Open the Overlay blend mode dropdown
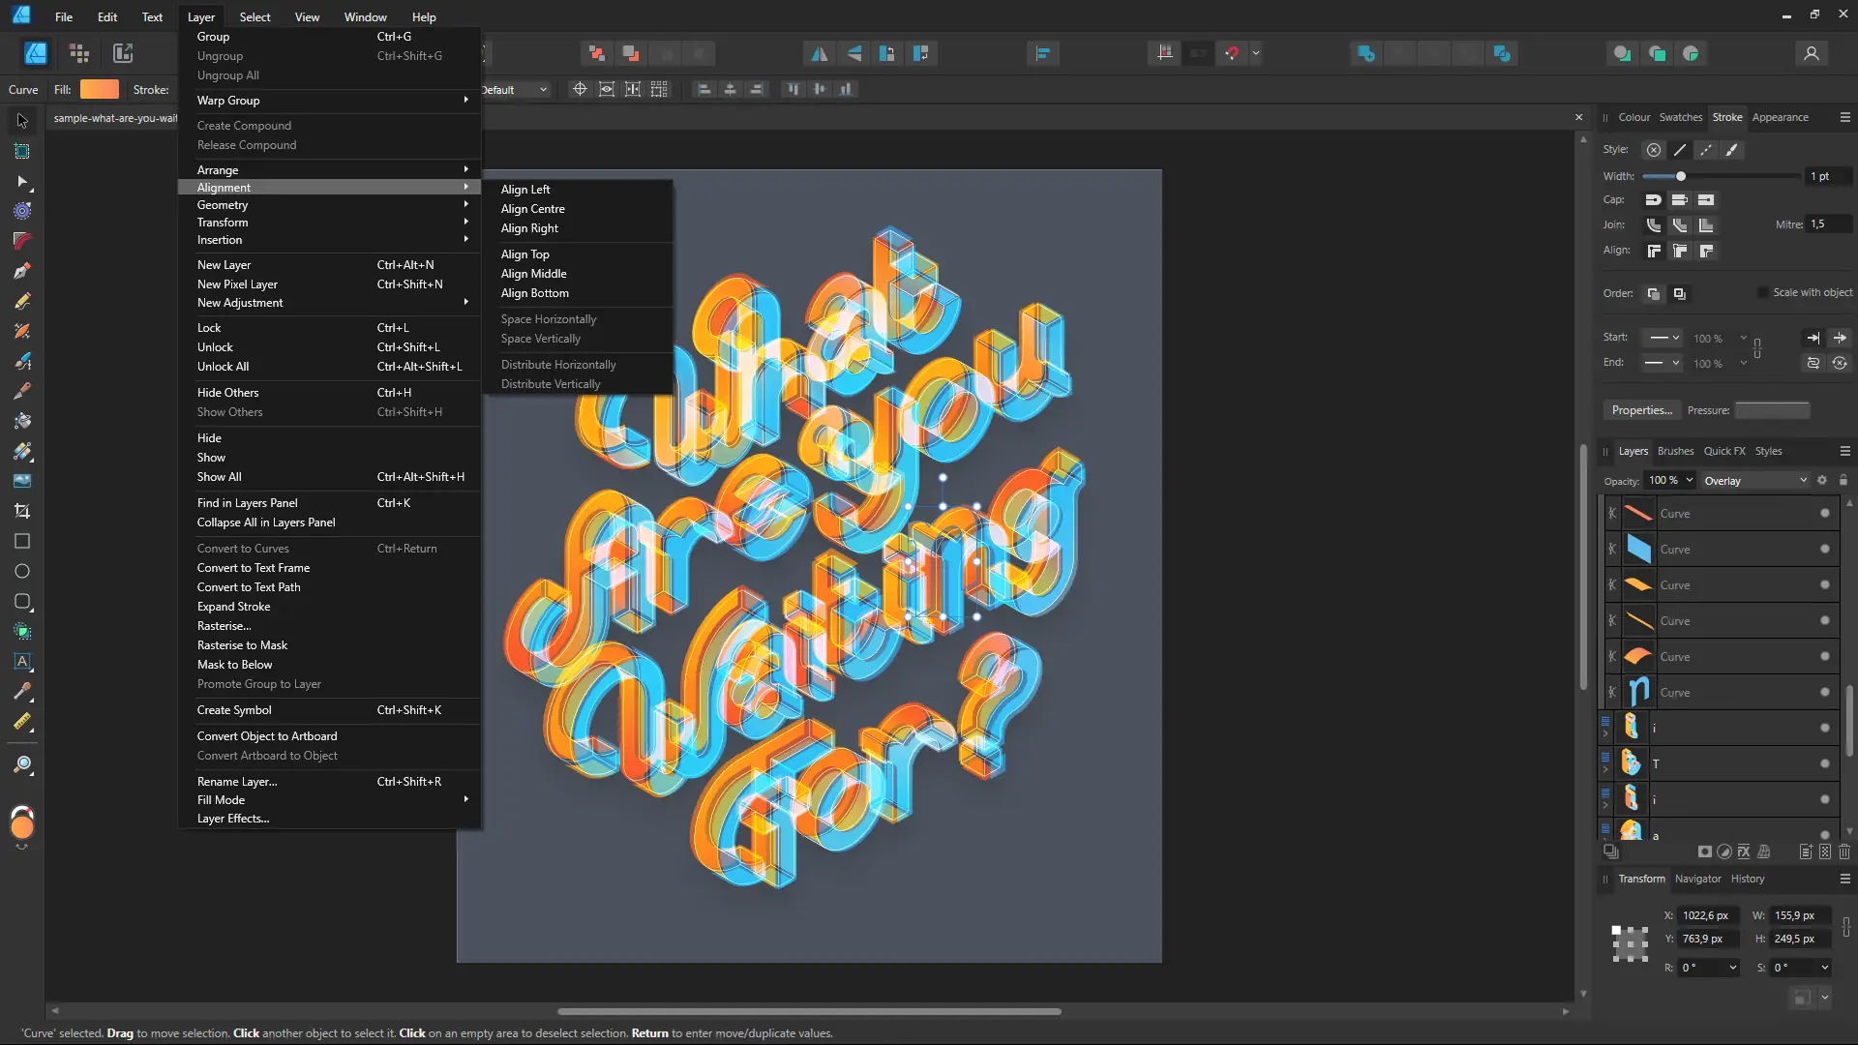1858x1045 pixels. tap(1754, 481)
